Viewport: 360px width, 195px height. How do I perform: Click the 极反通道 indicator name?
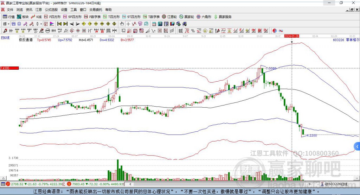coord(26,40)
